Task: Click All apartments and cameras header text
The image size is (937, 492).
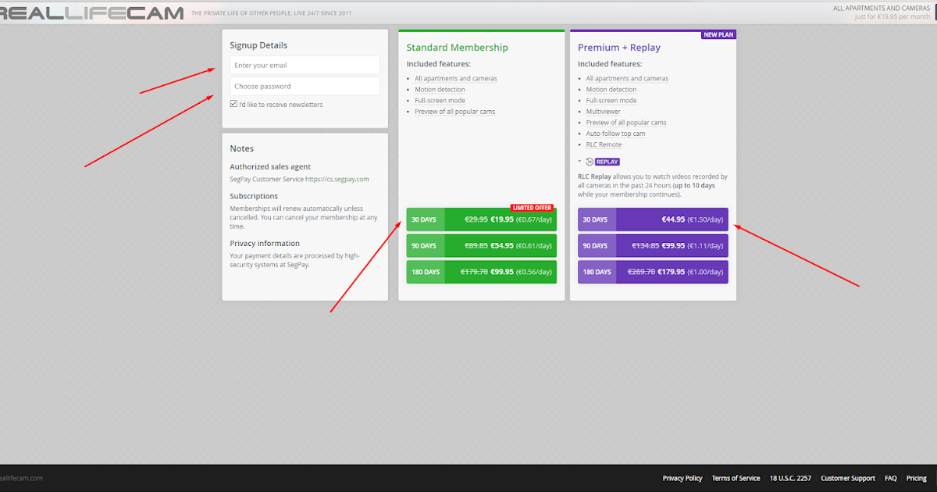Action: tap(882, 8)
